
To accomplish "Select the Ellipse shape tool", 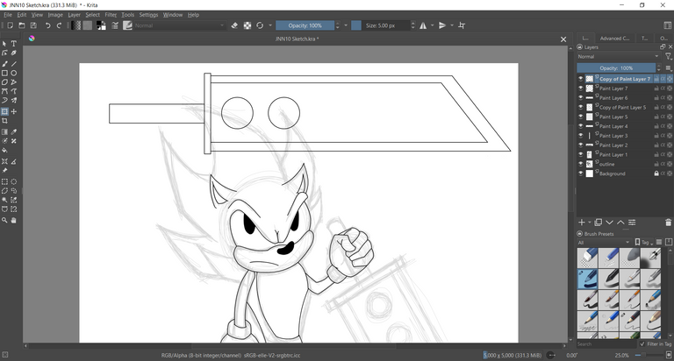I will (14, 73).
